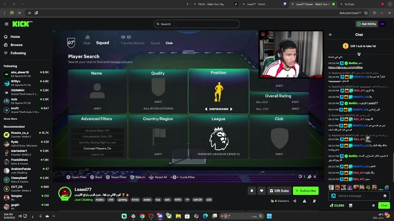Open the abnpay.co link in chat
The image size is (394, 221).
pos(345,67)
